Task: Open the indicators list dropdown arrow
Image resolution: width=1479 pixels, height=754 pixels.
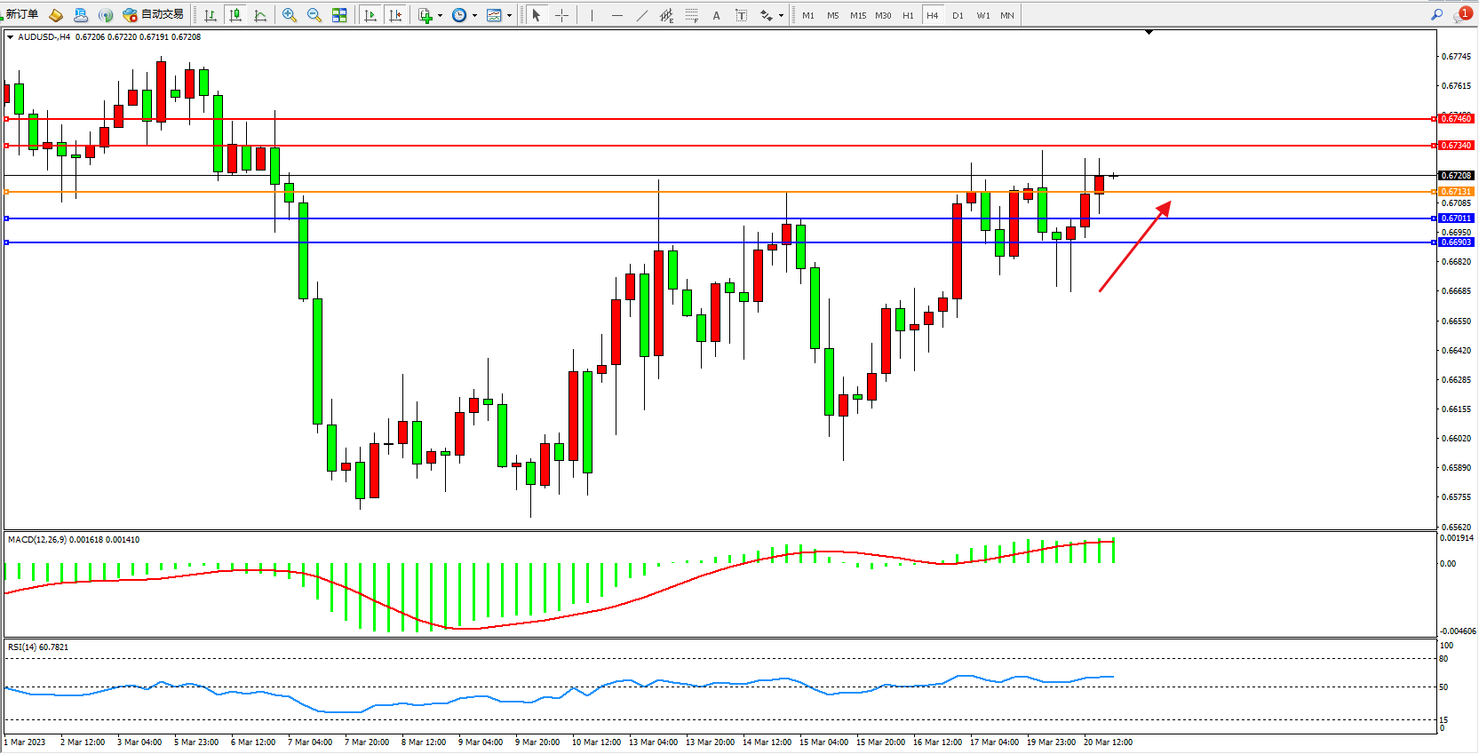Action: click(x=440, y=15)
